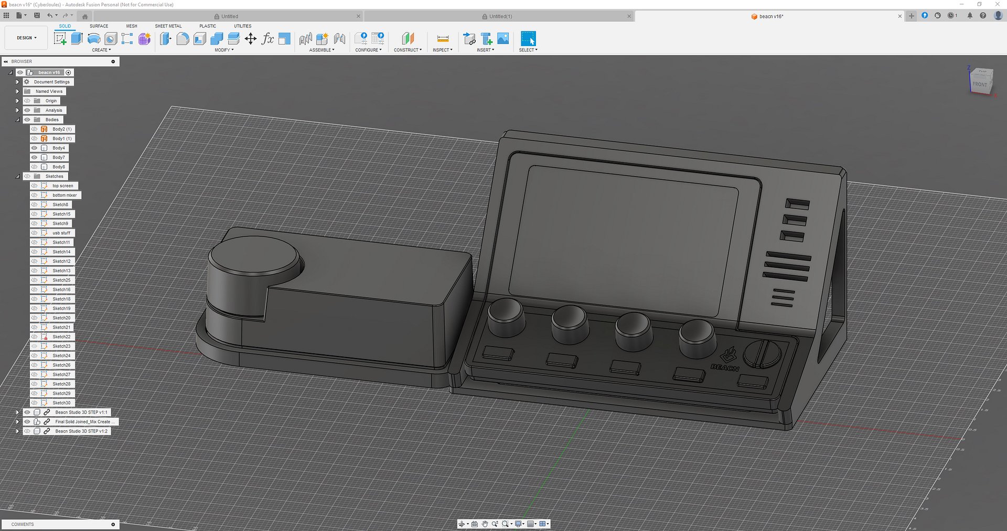Toggle visibility of Beacn Studio 3D STEP v1:2
This screenshot has height=531, width=1007.
pyautogui.click(x=27, y=431)
